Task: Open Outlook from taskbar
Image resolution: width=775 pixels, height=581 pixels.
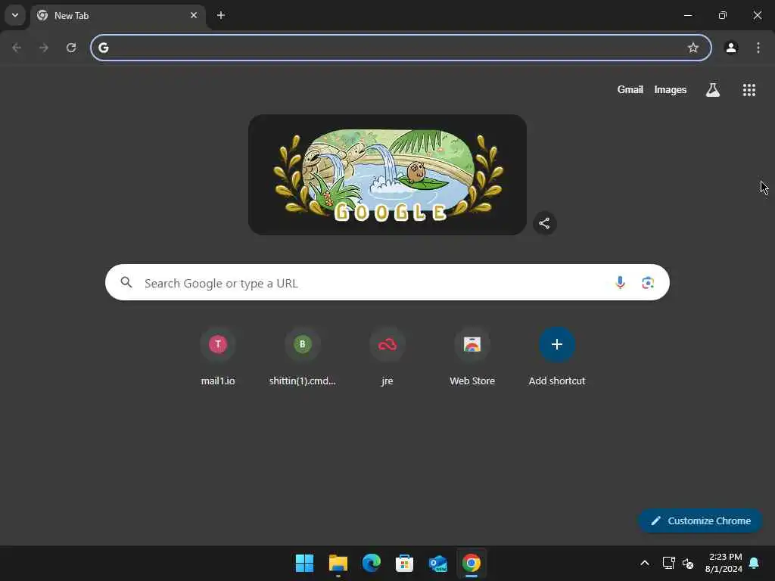Action: 438,563
